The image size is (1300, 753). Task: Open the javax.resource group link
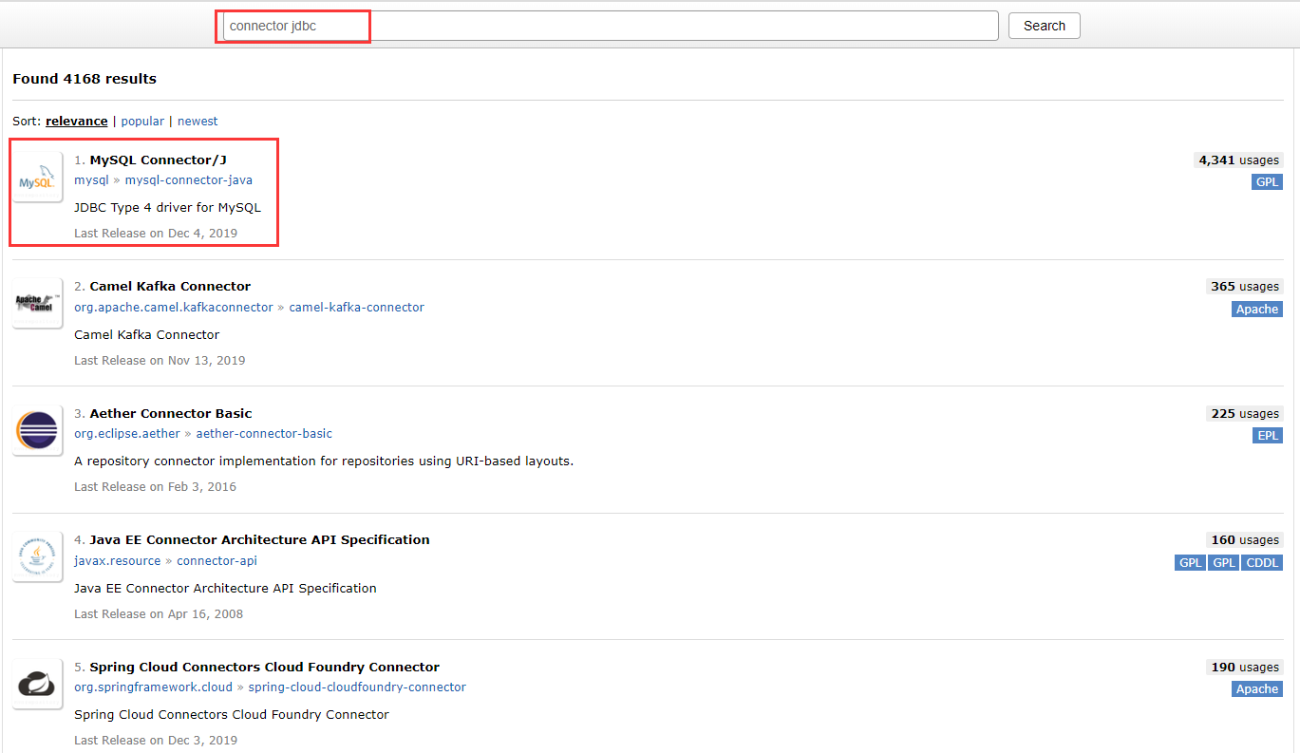click(118, 561)
